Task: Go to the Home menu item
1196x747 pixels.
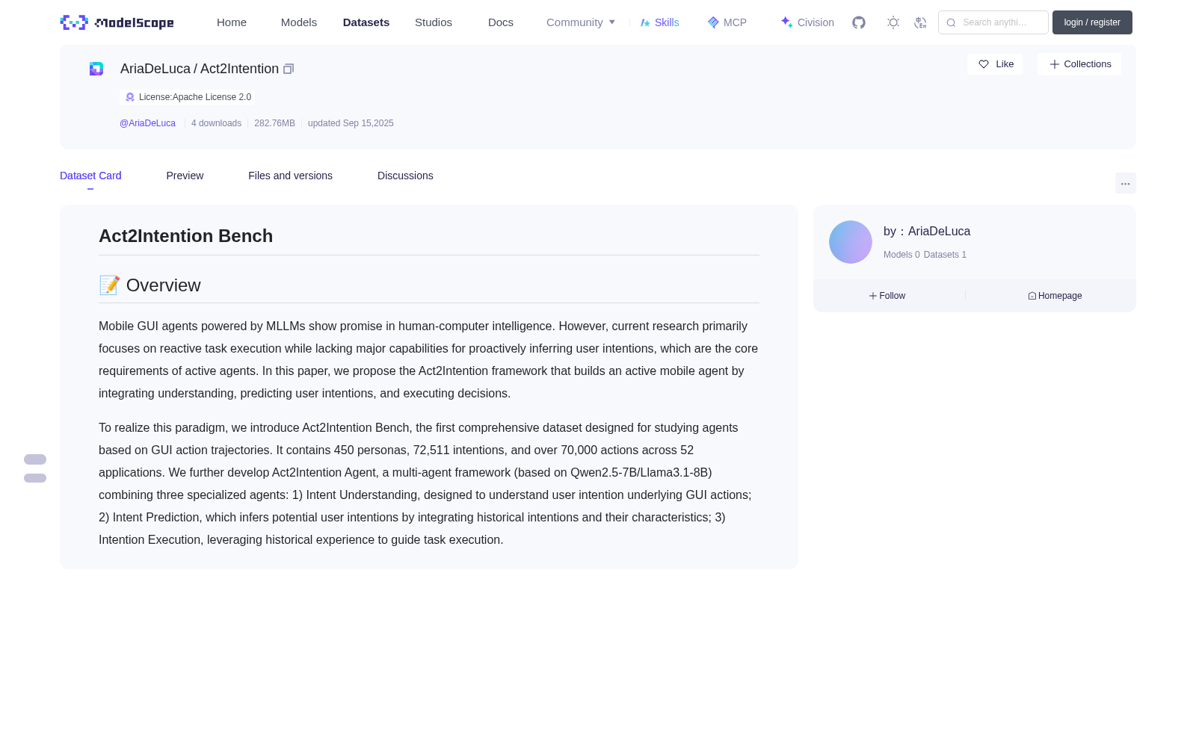Action: [232, 22]
